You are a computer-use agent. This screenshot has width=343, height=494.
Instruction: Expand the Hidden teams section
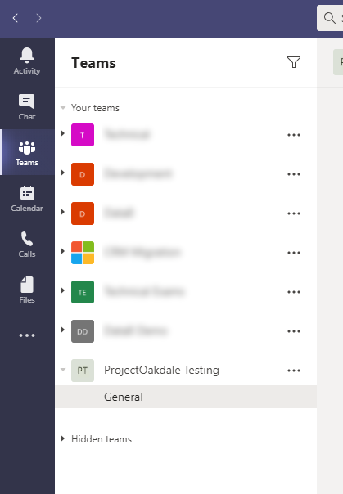(x=63, y=438)
